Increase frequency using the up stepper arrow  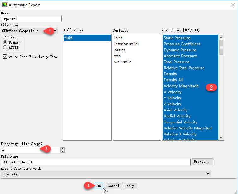point(63,149)
